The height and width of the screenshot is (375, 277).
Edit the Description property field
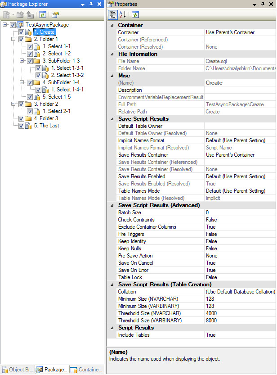(240, 90)
